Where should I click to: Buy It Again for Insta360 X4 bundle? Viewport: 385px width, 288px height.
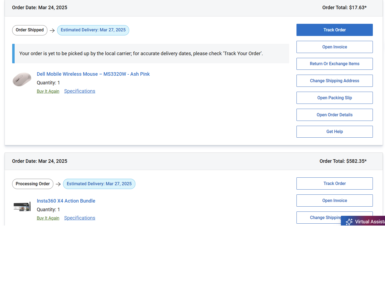click(48, 218)
